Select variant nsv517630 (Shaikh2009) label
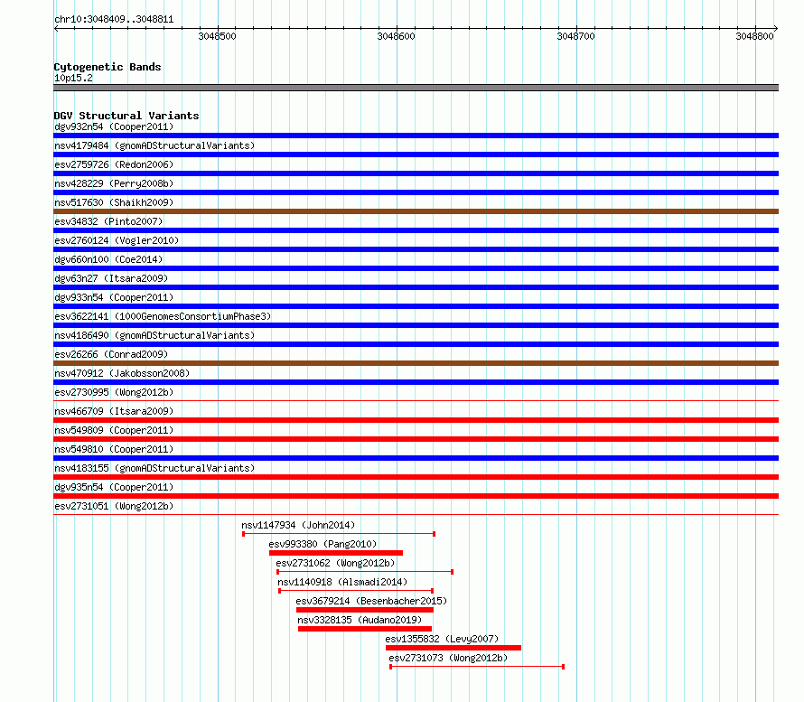 tap(114, 202)
